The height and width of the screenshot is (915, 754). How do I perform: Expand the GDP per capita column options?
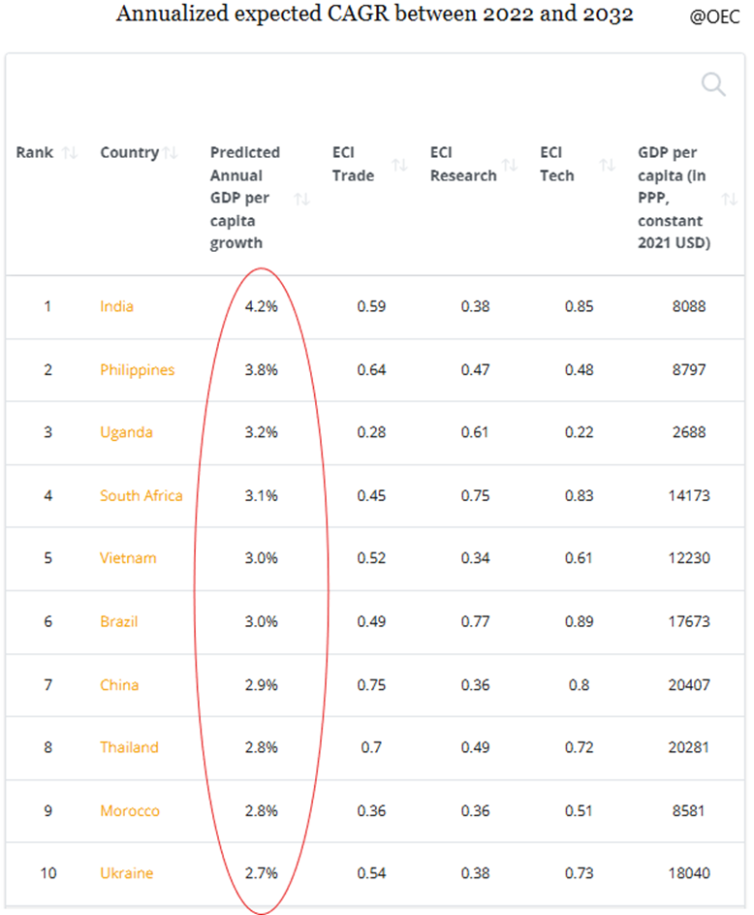click(x=729, y=199)
